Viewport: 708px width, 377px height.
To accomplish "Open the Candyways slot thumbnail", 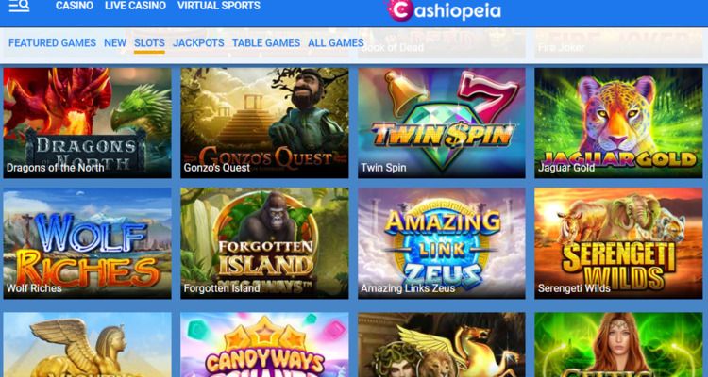I will pos(264,345).
